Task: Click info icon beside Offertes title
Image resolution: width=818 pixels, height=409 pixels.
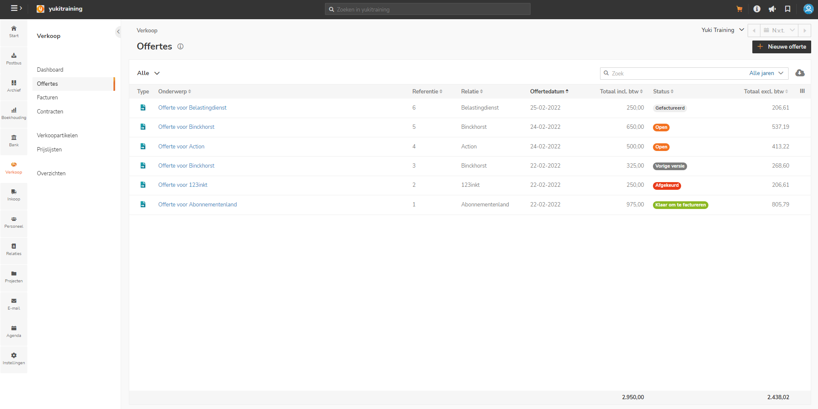Action: click(180, 46)
